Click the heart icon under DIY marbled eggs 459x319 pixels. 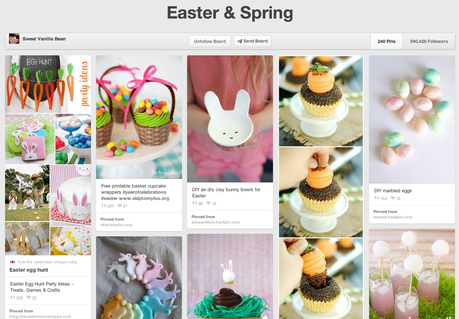click(x=393, y=198)
